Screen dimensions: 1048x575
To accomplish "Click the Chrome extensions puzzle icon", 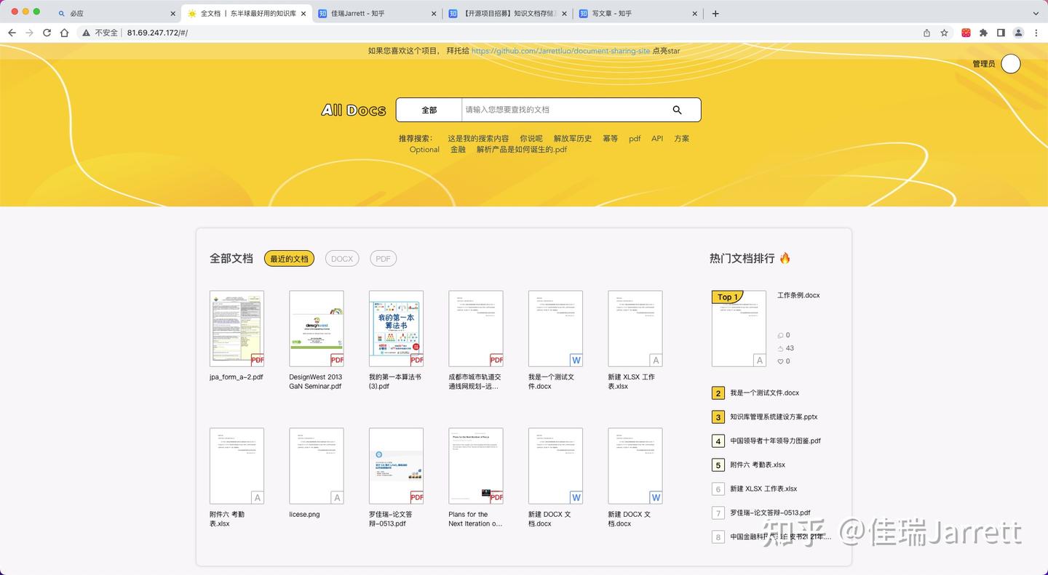I will (x=983, y=33).
